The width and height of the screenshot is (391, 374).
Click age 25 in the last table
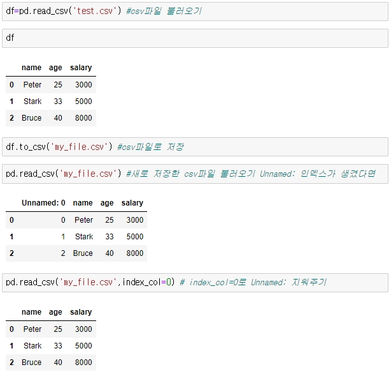[x=58, y=329]
